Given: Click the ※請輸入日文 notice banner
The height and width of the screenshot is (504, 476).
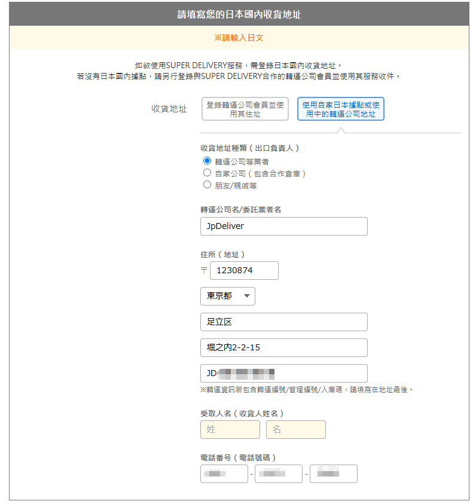Looking at the screenshot, I should tap(239, 38).
